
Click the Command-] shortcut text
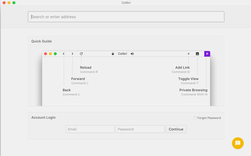coord(80,83)
